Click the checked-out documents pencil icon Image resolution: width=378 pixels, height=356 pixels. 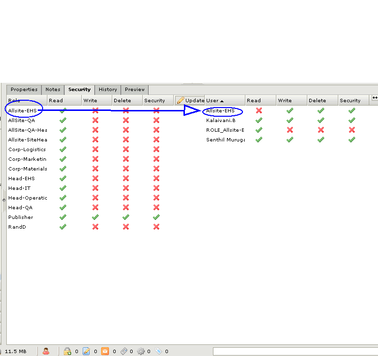tap(87, 351)
